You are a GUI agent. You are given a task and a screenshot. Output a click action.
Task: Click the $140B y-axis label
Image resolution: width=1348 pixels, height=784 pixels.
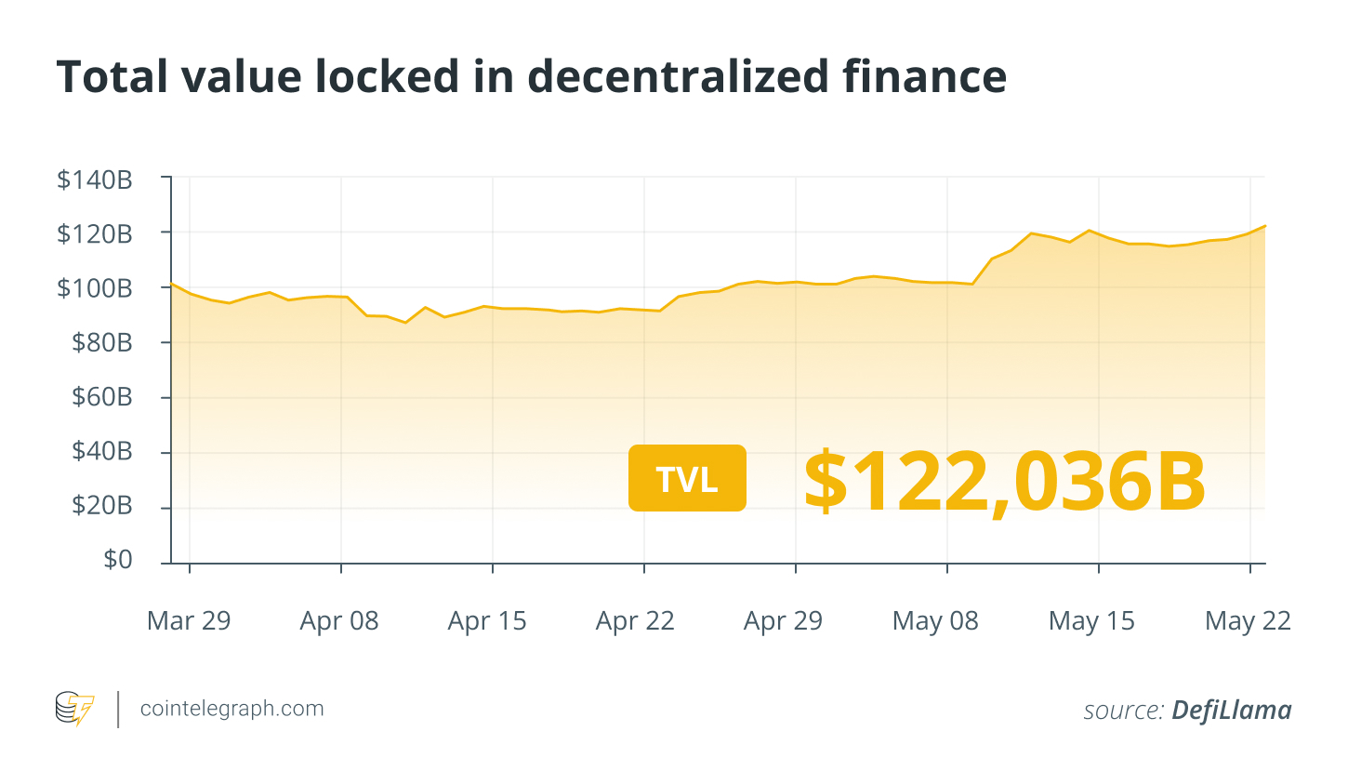pos(95,179)
